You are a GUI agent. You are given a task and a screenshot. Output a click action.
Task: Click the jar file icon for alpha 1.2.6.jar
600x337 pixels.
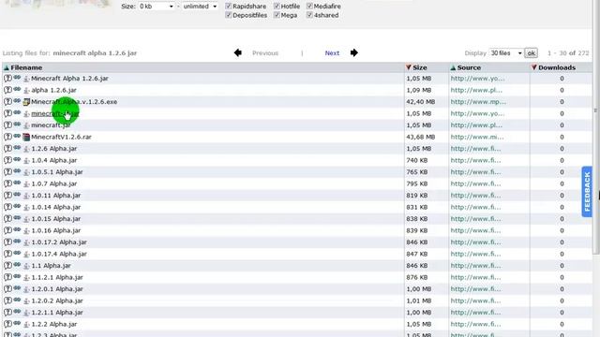pos(26,91)
